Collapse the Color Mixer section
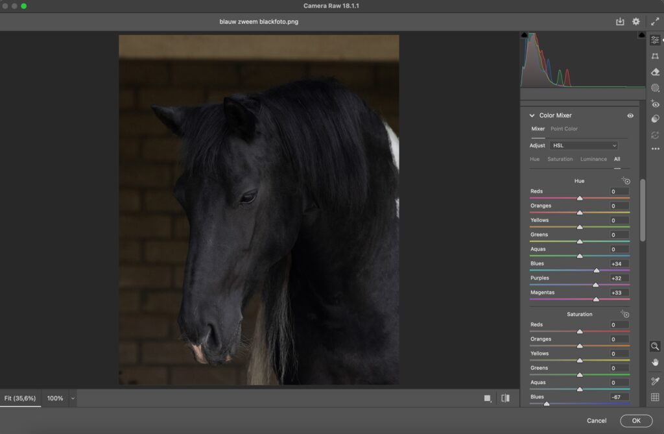The width and height of the screenshot is (664, 434). tap(532, 115)
